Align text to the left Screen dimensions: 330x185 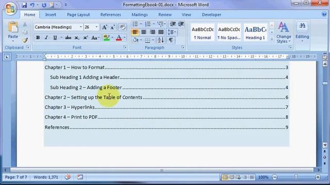coord(135,32)
